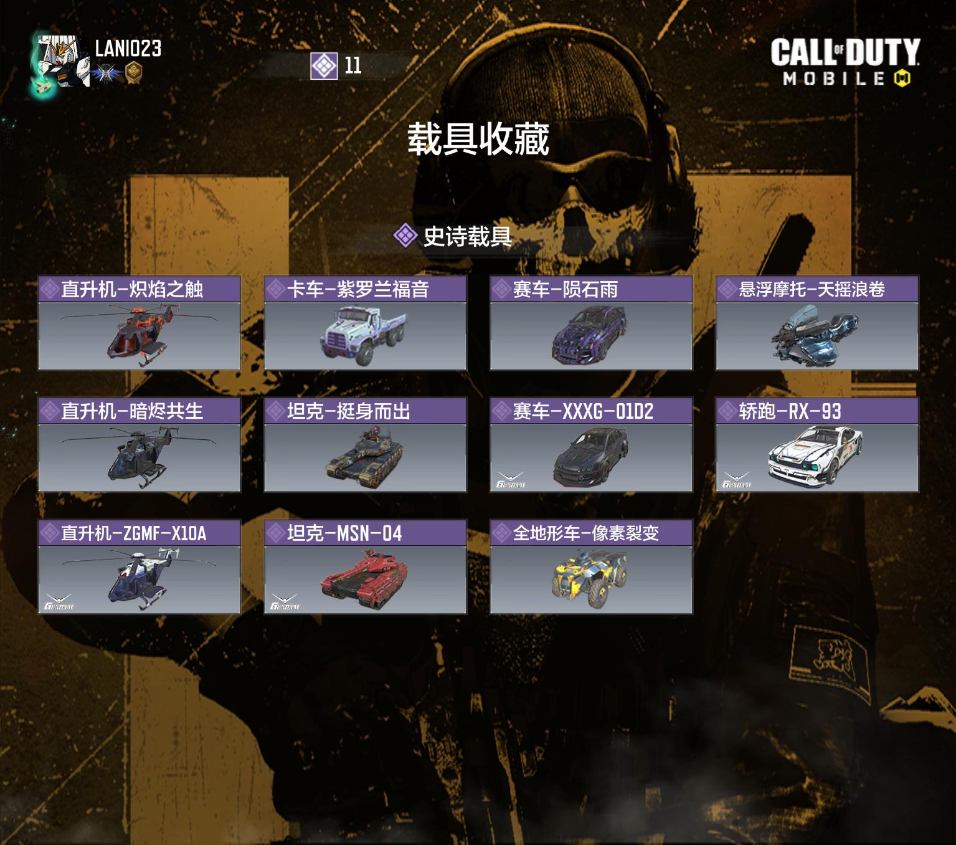Image resolution: width=956 pixels, height=845 pixels.
Task: Click the 载具收藏 page title
Action: pos(478,138)
